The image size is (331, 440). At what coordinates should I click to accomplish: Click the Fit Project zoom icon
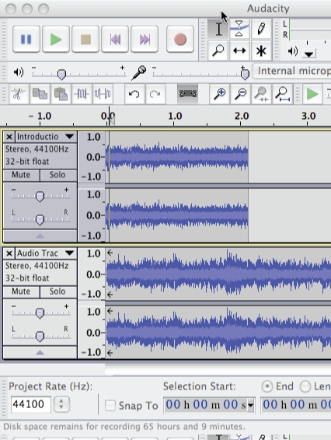point(282,94)
